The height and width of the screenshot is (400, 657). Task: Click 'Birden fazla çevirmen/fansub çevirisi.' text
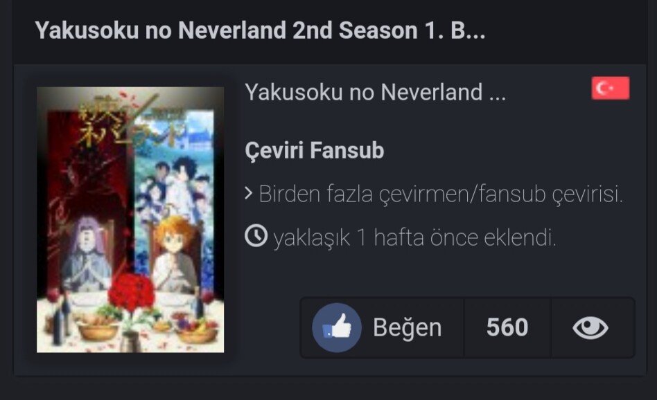click(x=441, y=194)
